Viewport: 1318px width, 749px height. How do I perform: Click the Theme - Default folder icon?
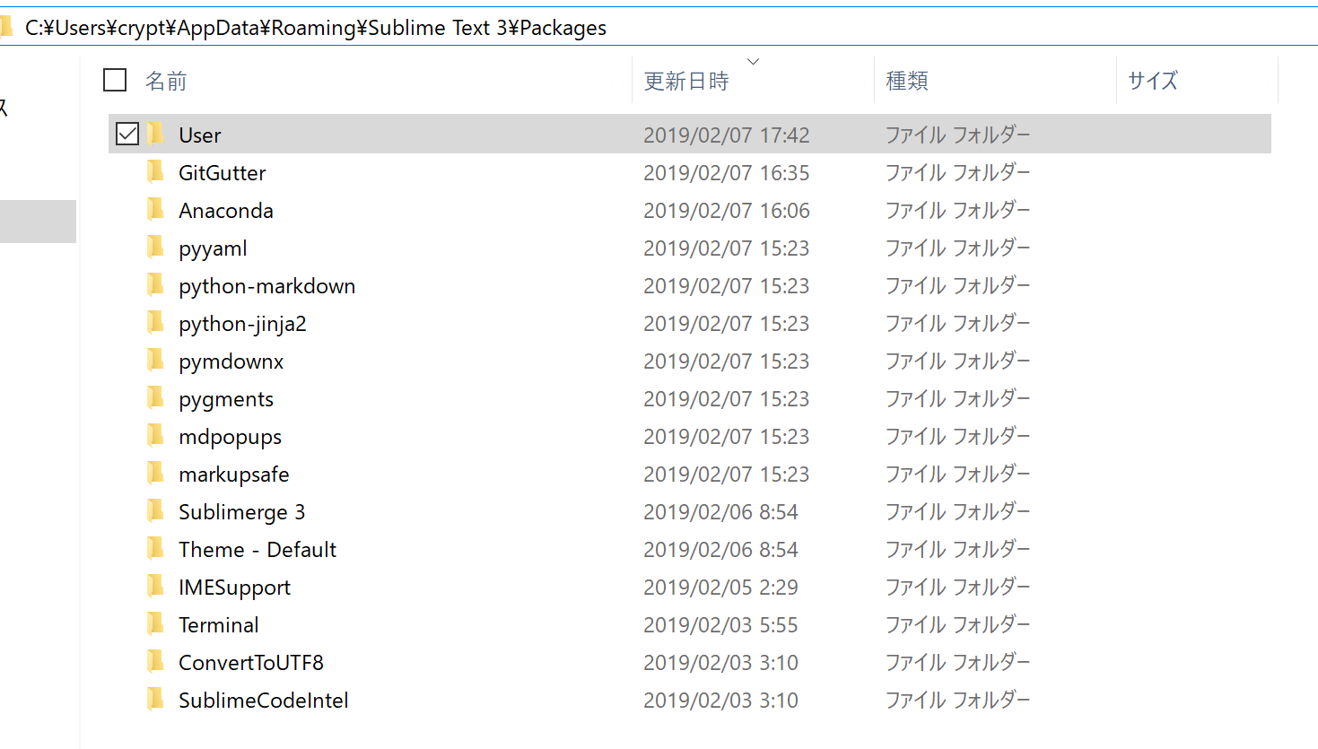click(x=156, y=549)
